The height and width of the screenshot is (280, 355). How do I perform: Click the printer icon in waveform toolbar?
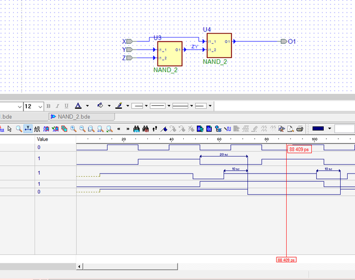[x=299, y=129]
